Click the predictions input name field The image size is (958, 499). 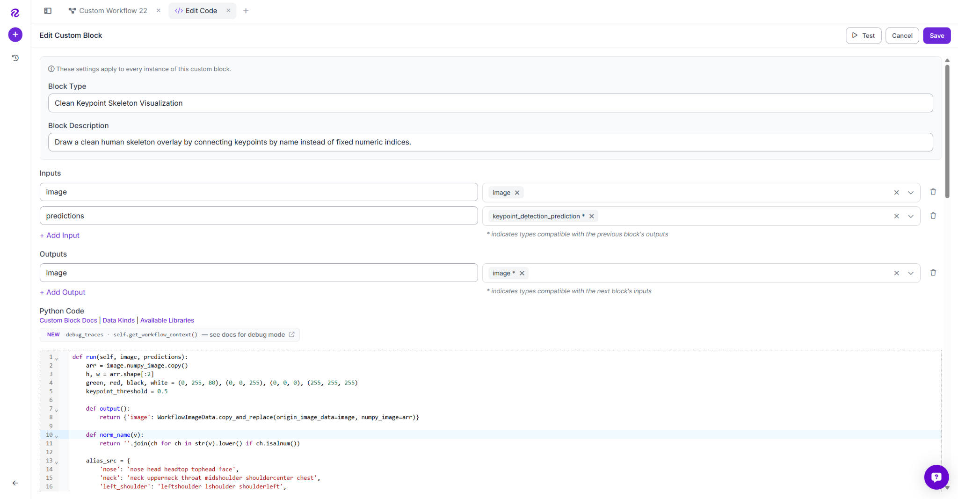pyautogui.click(x=259, y=216)
